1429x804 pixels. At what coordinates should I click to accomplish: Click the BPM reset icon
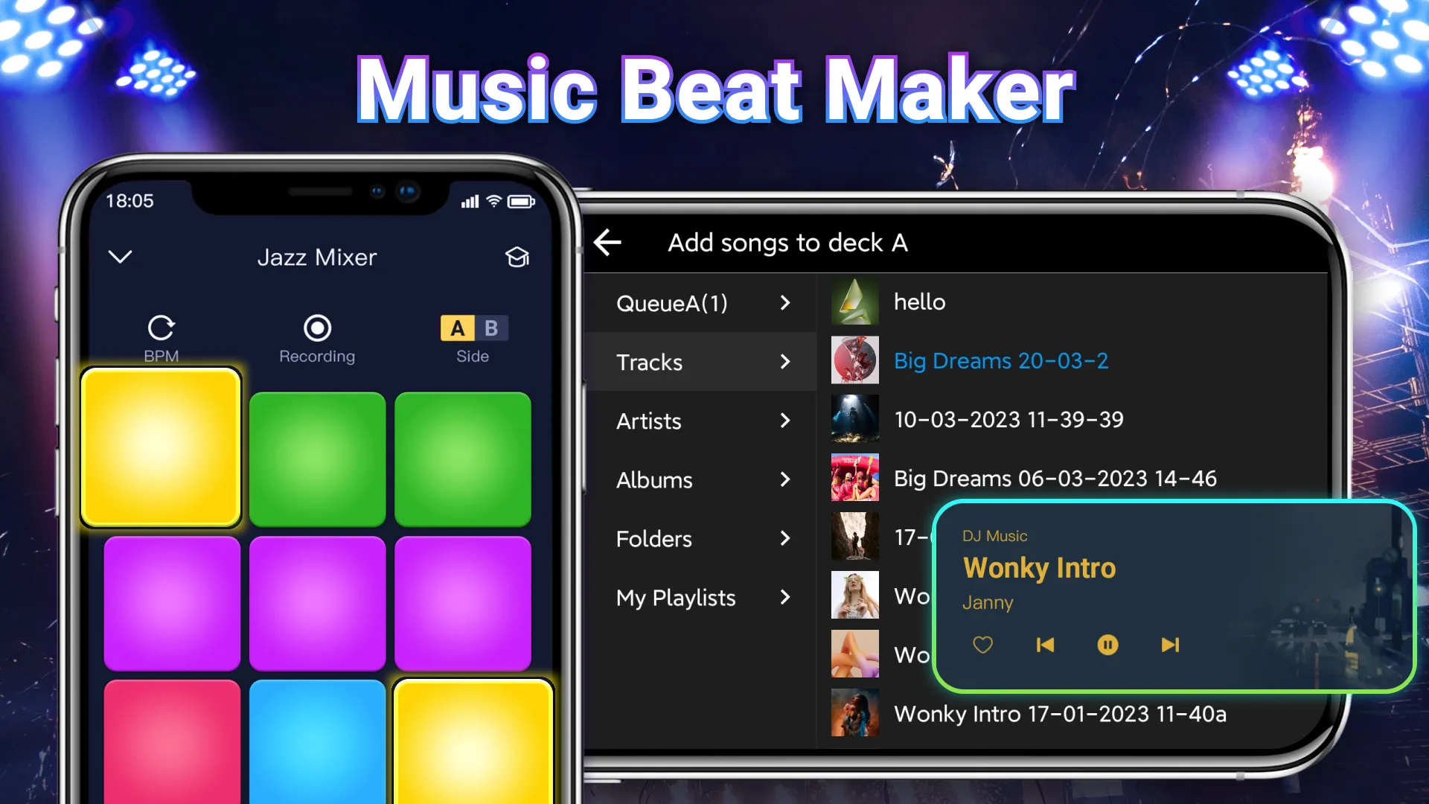pos(160,327)
